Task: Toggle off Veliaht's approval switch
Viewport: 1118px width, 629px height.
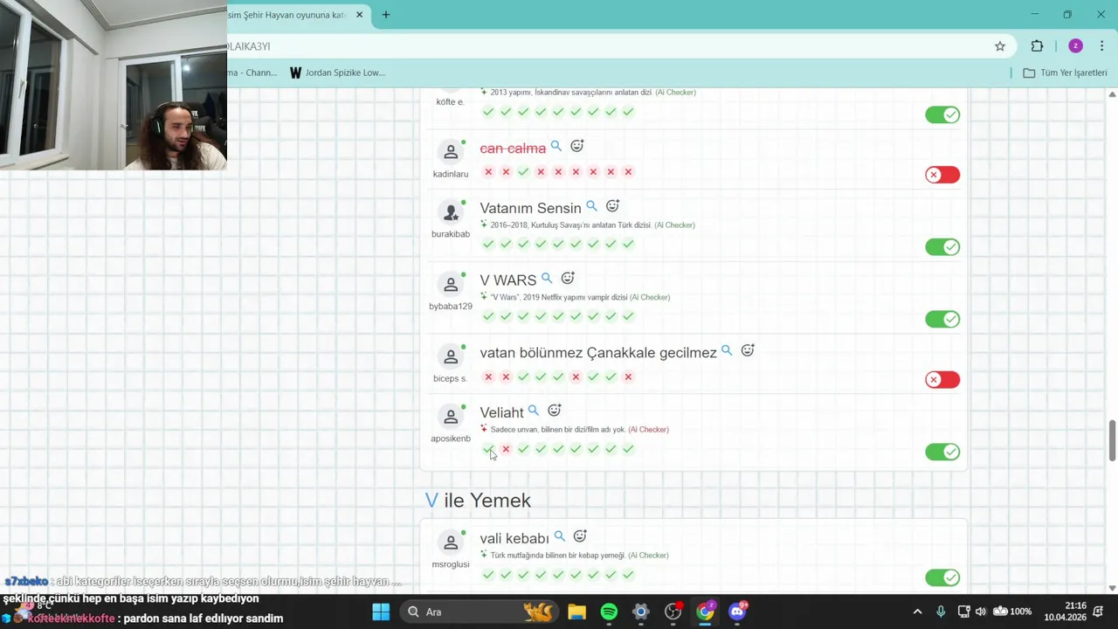Action: click(942, 452)
